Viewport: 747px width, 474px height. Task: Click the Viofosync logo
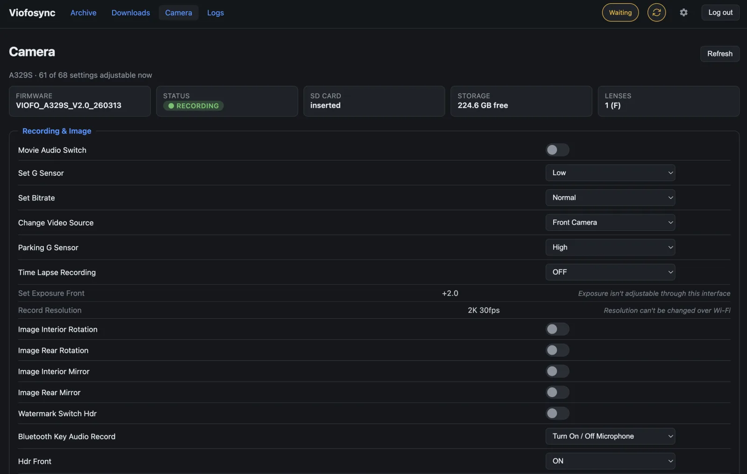pos(32,13)
